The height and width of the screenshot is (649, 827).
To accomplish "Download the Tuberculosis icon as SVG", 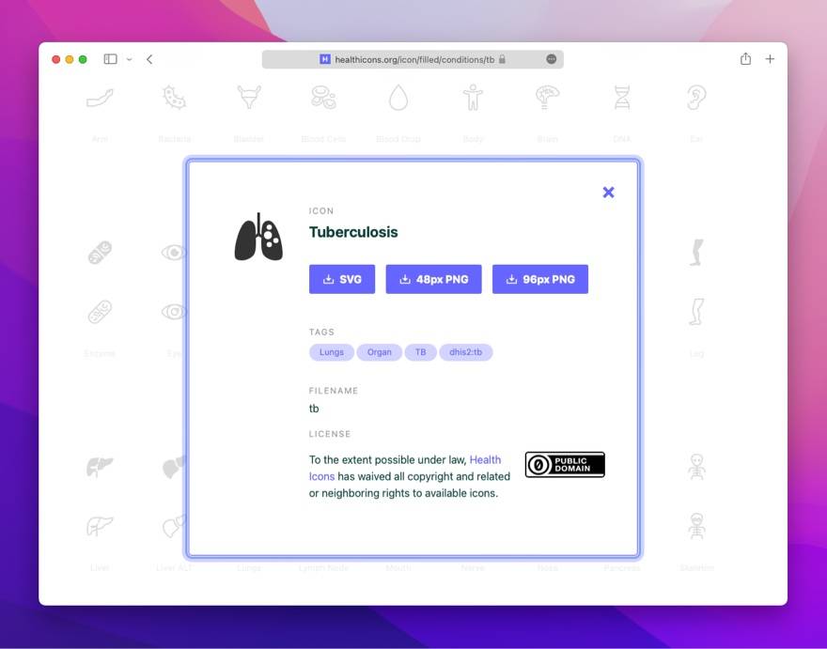I will click(342, 280).
